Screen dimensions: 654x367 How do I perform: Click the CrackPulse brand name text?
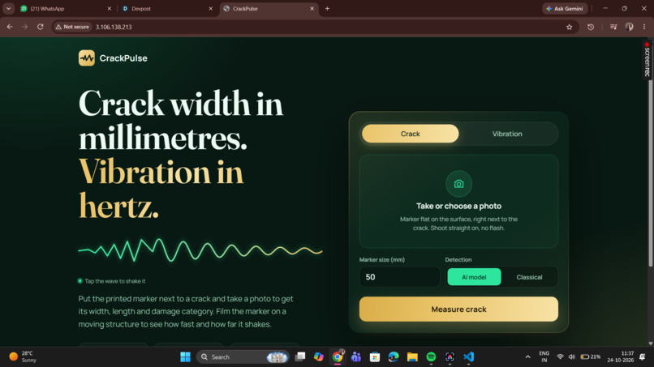(123, 58)
